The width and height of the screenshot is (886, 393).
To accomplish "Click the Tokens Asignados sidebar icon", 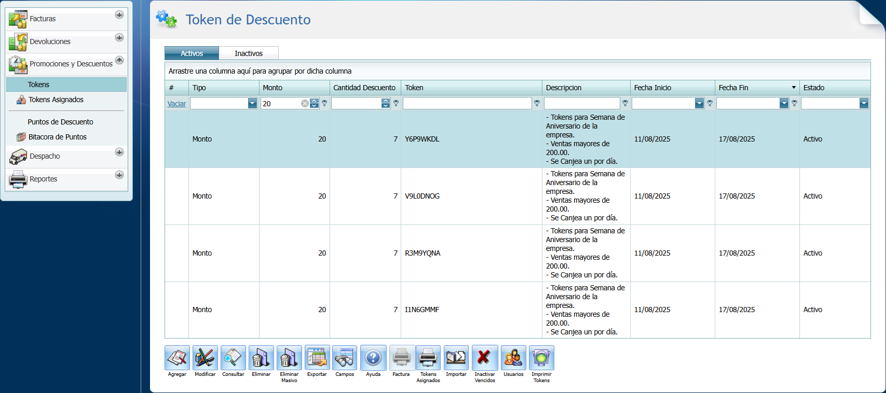I will 21,100.
